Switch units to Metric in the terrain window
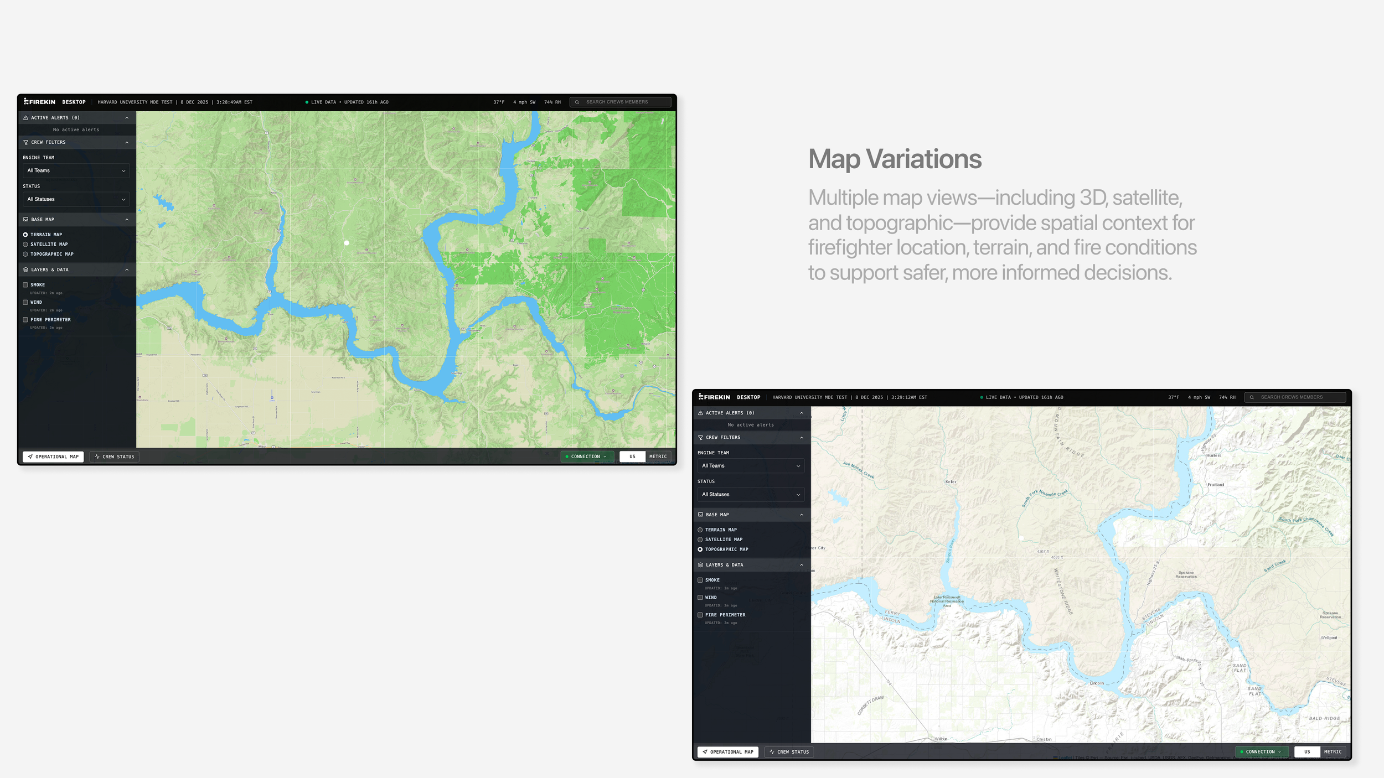 [658, 457]
